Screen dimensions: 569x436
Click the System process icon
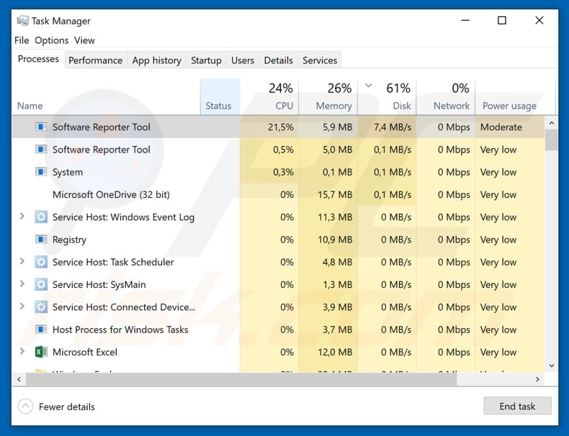(x=41, y=173)
